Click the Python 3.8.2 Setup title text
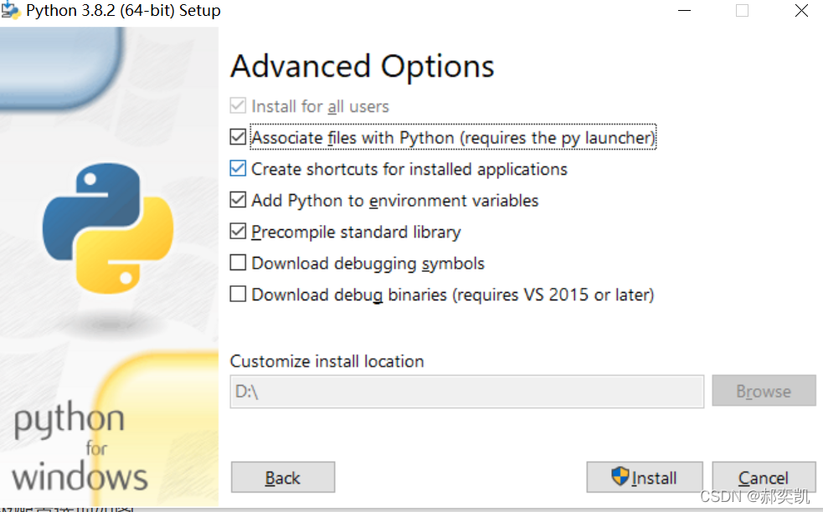The height and width of the screenshot is (512, 823). click(123, 11)
